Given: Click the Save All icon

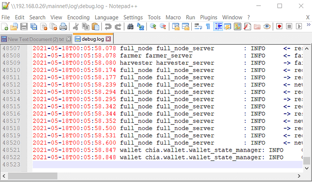Looking at the screenshot, I should coord(34,26).
